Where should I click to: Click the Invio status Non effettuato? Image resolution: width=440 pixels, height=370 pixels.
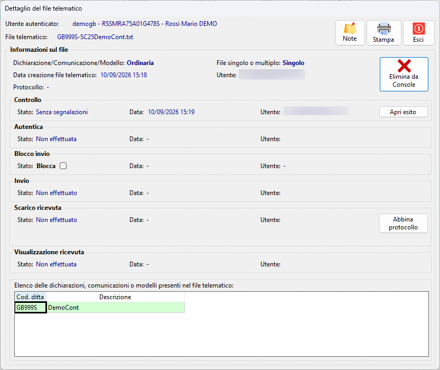coord(57,193)
